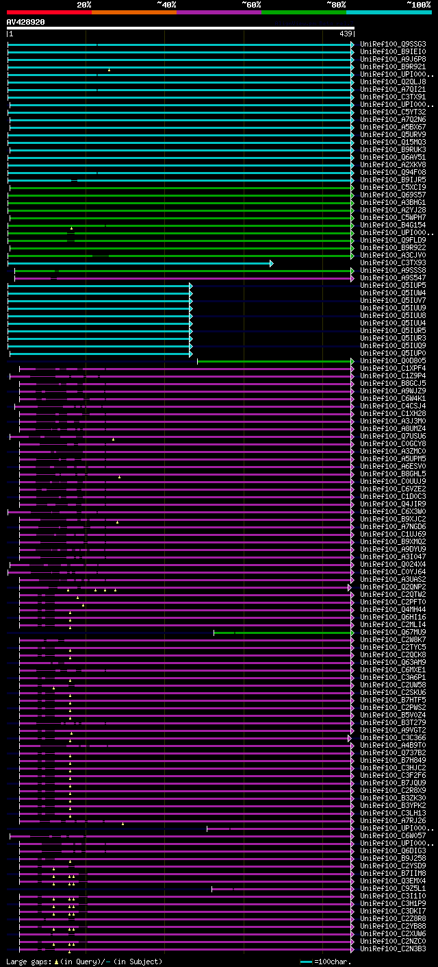Select hit label UniRef100_Q5URV9
This screenshot has width=438, height=967.
tap(393, 135)
